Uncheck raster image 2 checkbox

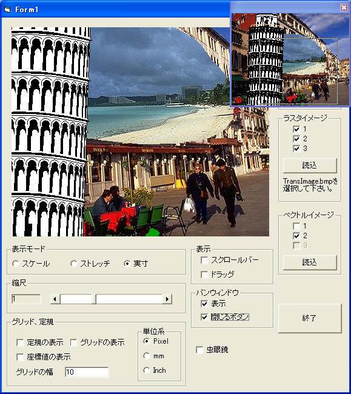point(296,139)
